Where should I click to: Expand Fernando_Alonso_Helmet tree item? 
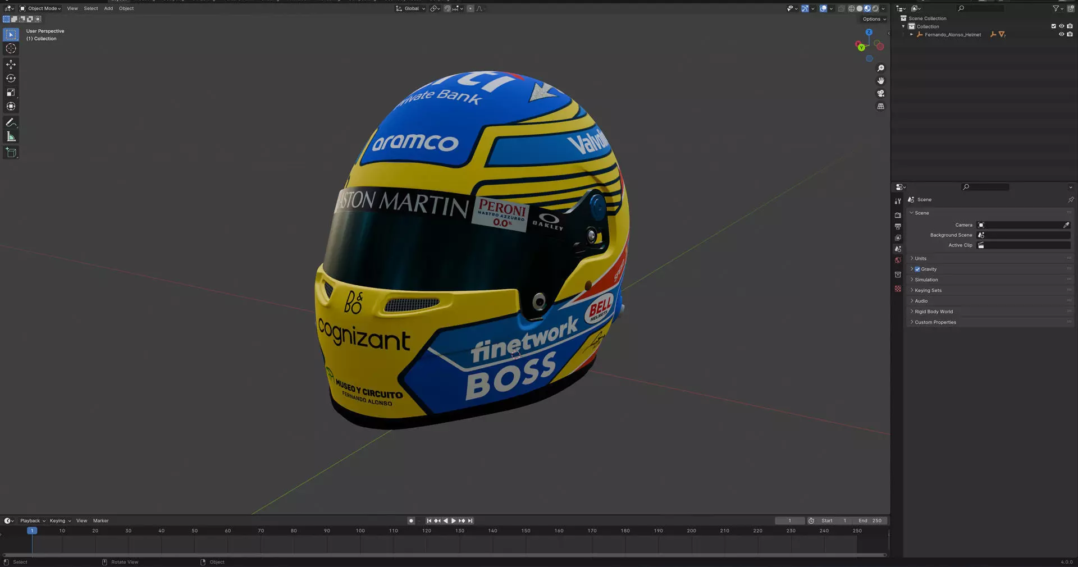[911, 35]
